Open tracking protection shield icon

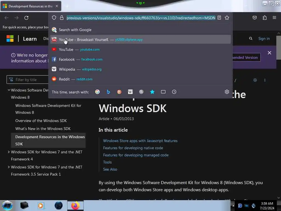(x=54, y=18)
